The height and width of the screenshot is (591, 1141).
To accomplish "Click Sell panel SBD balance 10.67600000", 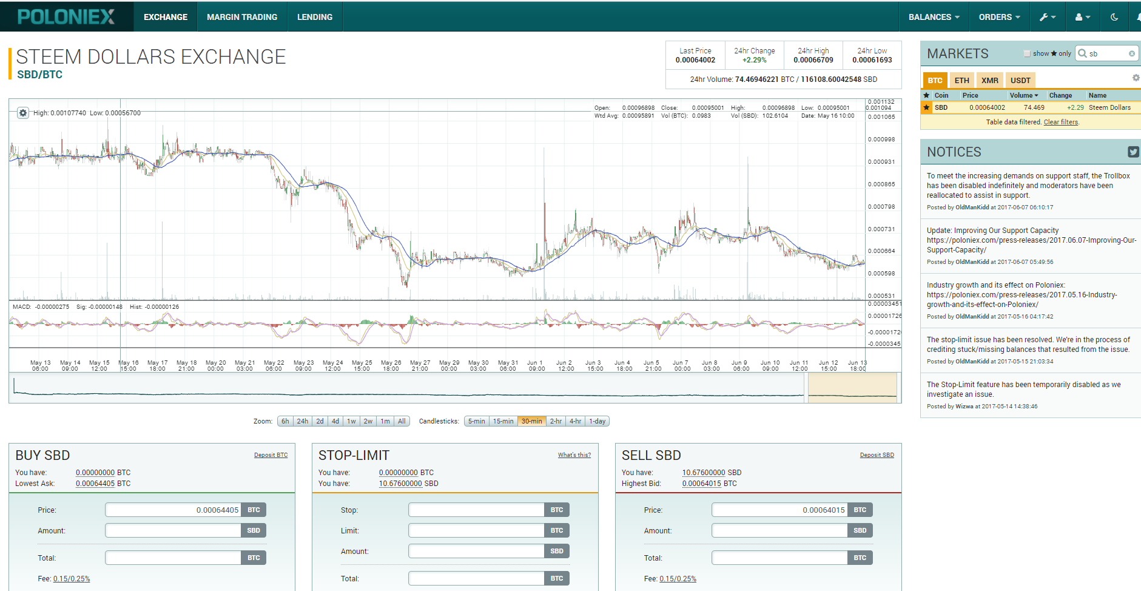I will tap(704, 473).
